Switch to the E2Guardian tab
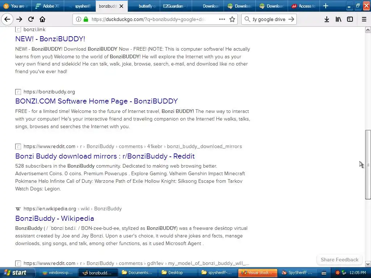371x278 pixels. coord(176,6)
